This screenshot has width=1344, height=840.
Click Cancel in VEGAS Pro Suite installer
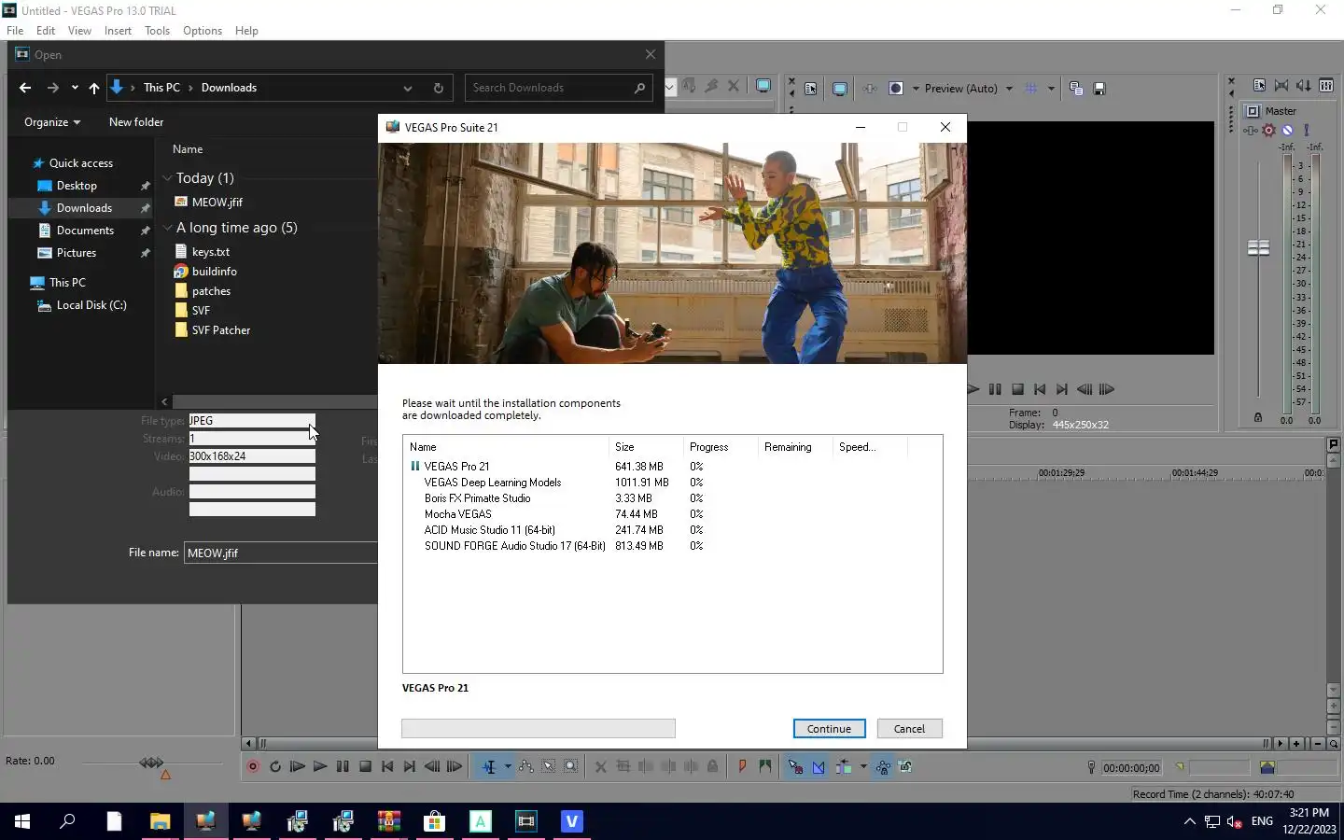point(909,729)
